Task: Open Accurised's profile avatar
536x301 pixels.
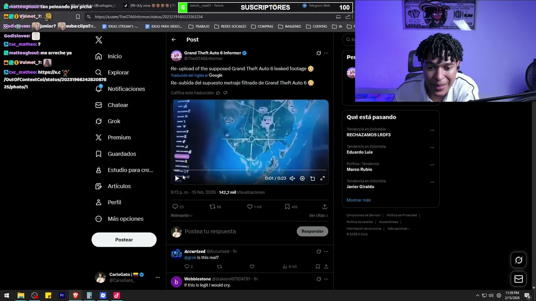Action: (176, 254)
